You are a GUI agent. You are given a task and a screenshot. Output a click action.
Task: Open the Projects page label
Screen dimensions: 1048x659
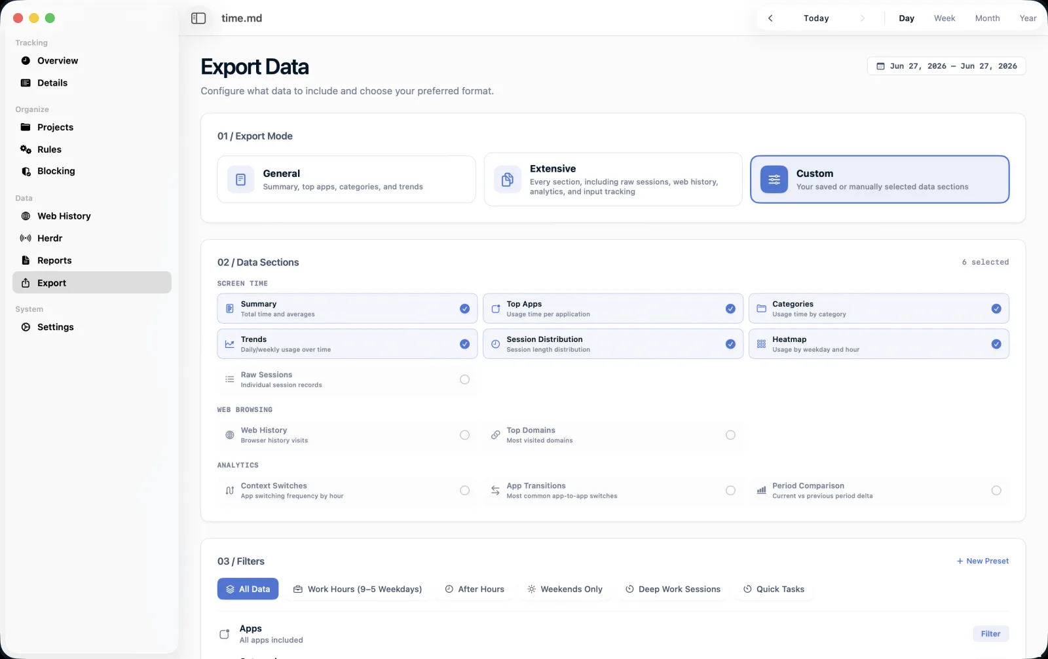pos(55,127)
